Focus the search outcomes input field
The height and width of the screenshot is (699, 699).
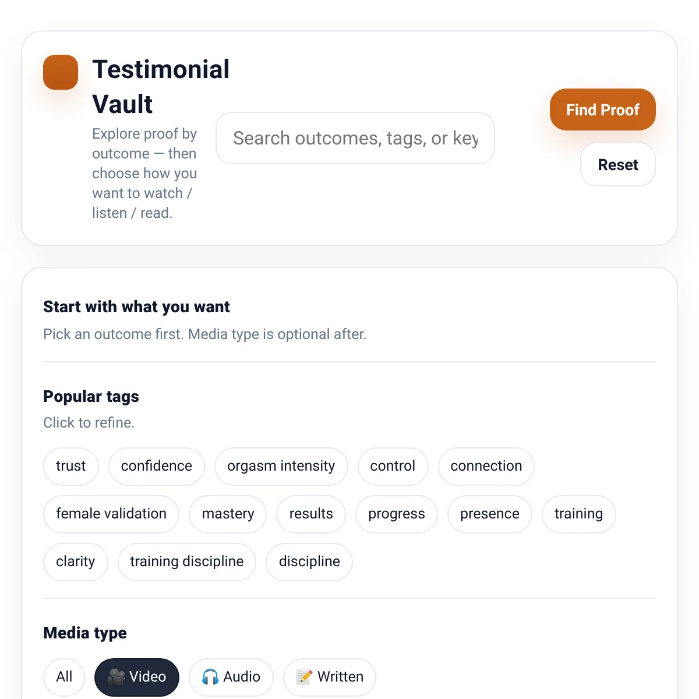tap(355, 139)
